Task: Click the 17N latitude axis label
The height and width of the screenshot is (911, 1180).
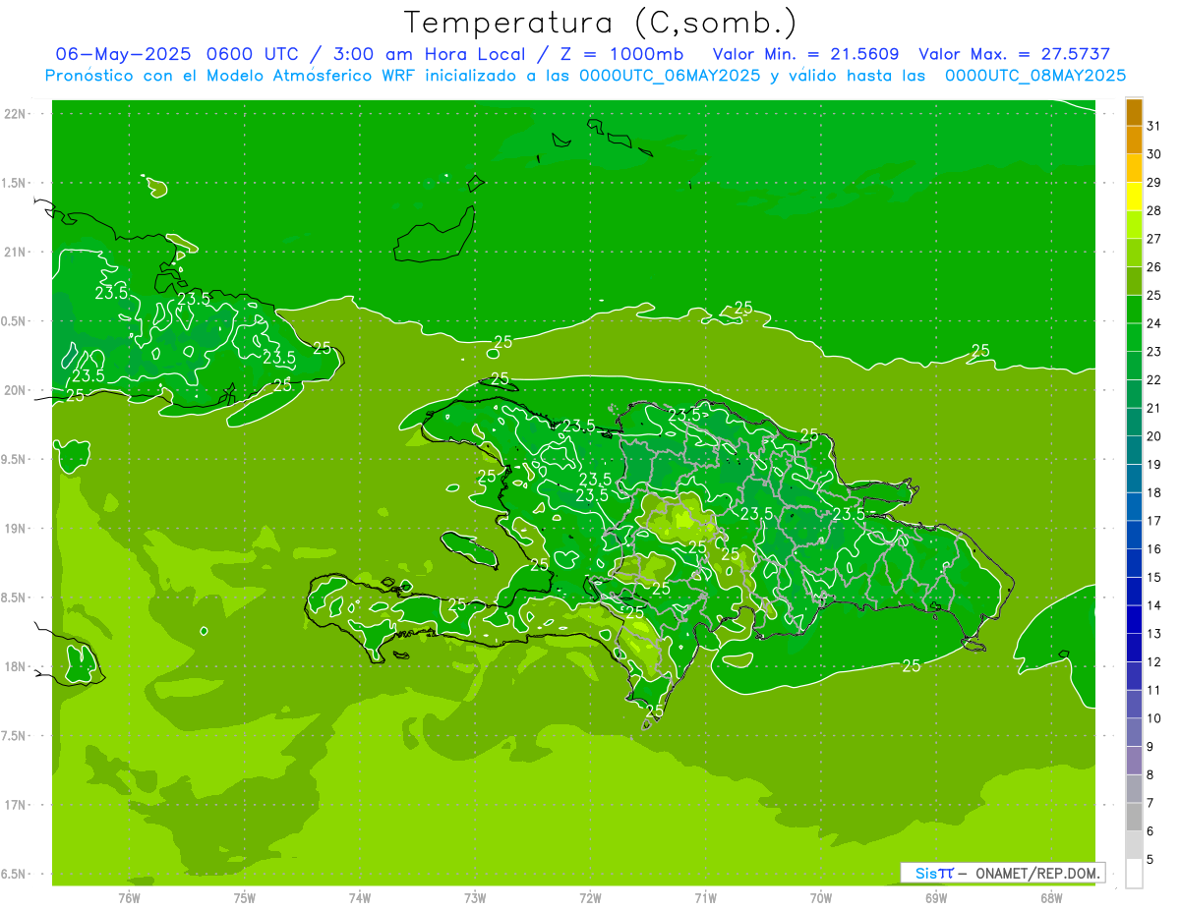Action: (x=17, y=805)
